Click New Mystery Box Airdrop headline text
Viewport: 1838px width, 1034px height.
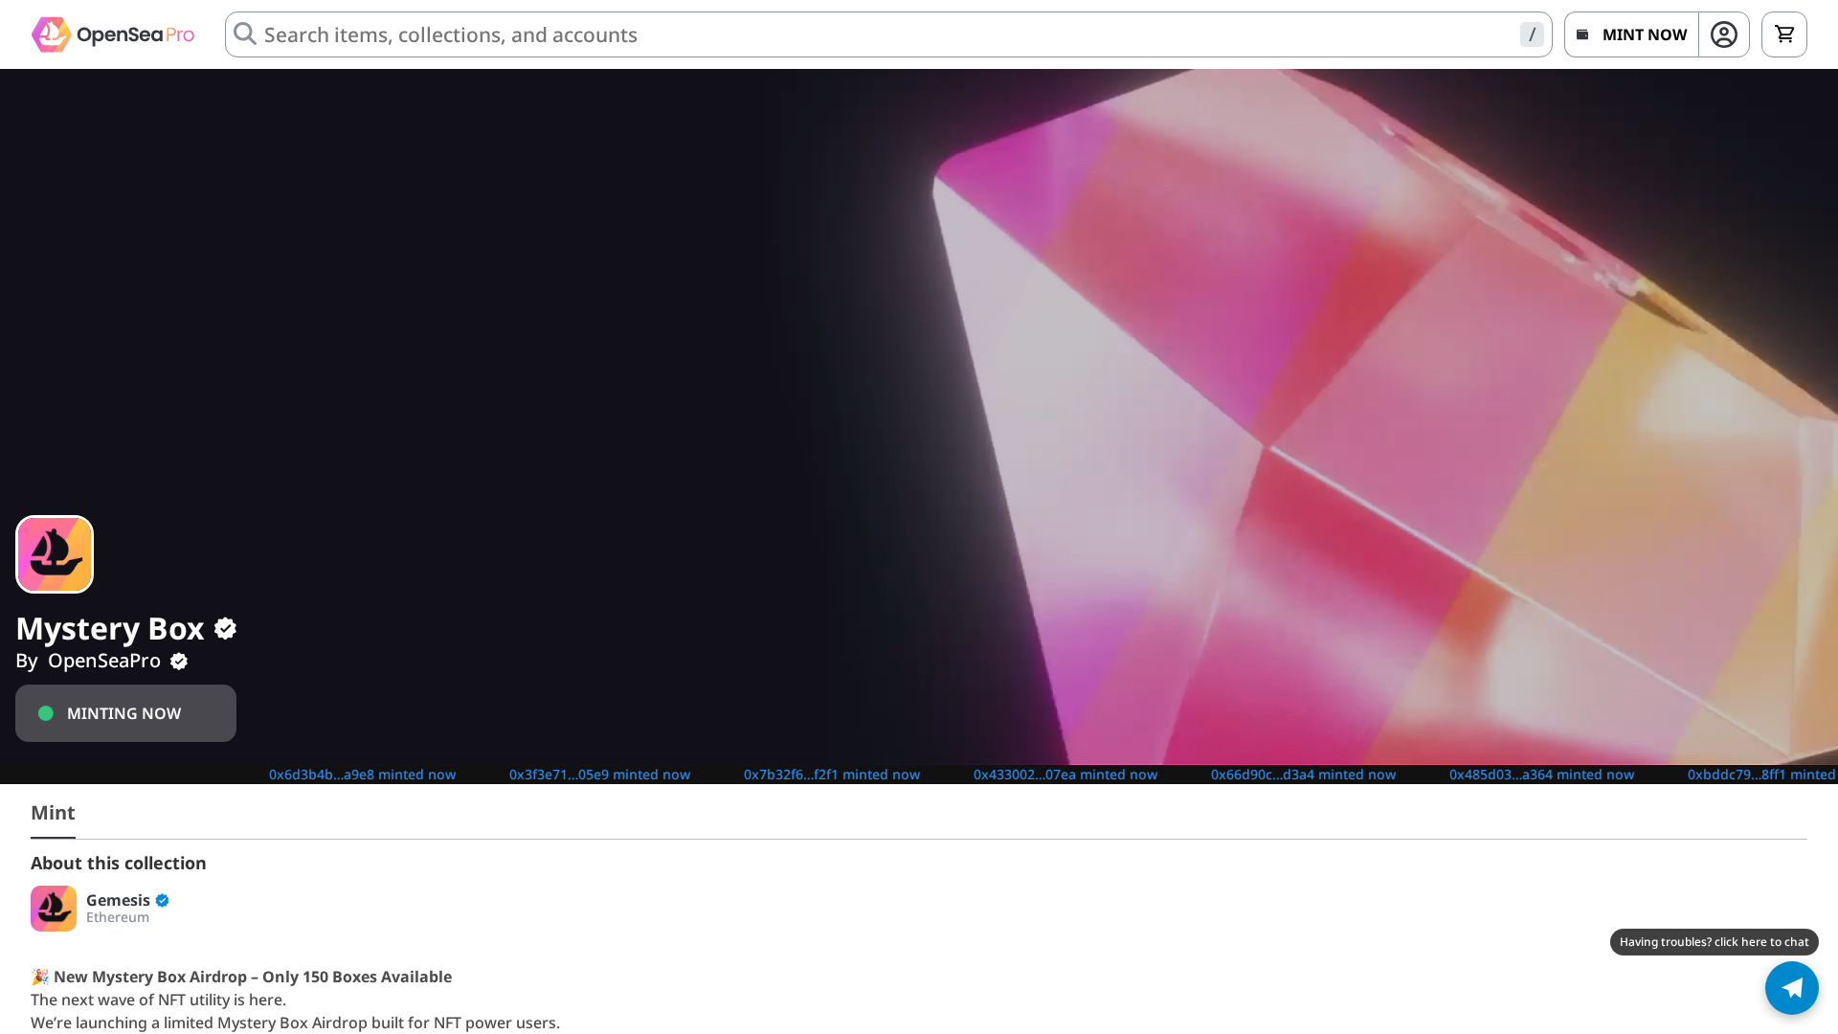253,977
